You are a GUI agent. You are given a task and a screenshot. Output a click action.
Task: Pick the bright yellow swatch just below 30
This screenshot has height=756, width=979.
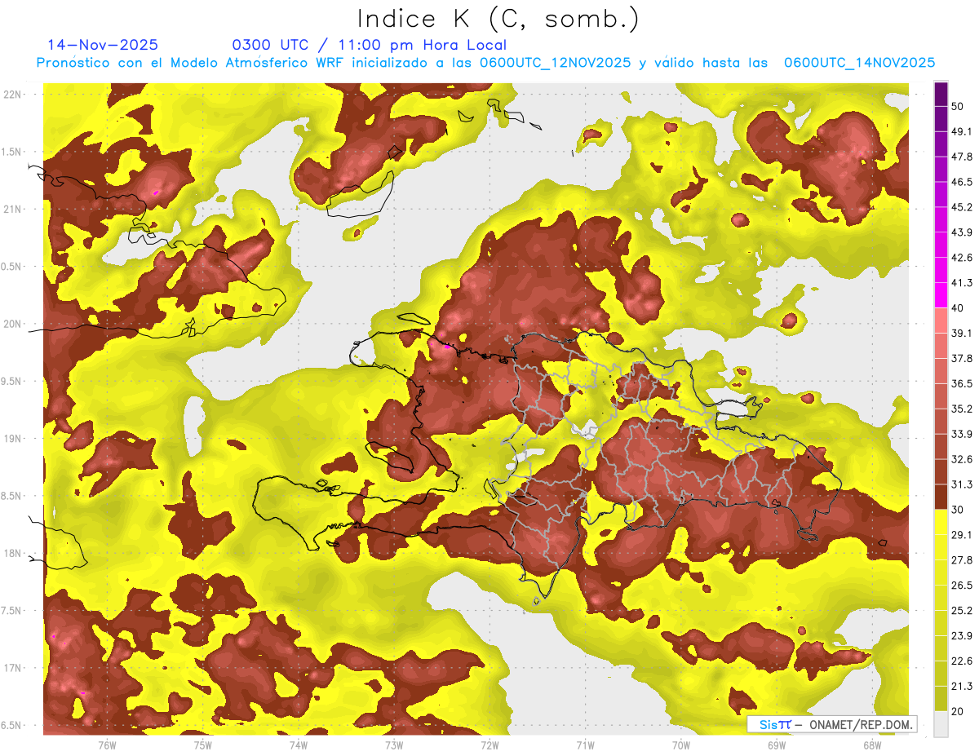[941, 521]
